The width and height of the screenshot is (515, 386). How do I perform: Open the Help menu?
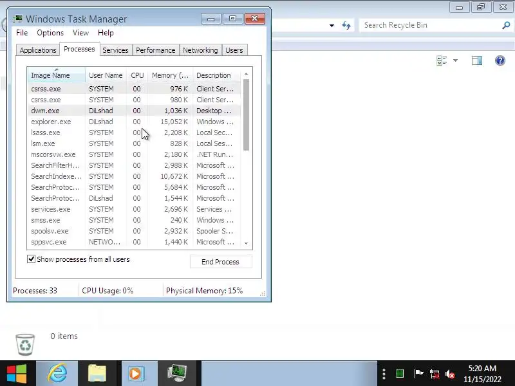click(106, 33)
